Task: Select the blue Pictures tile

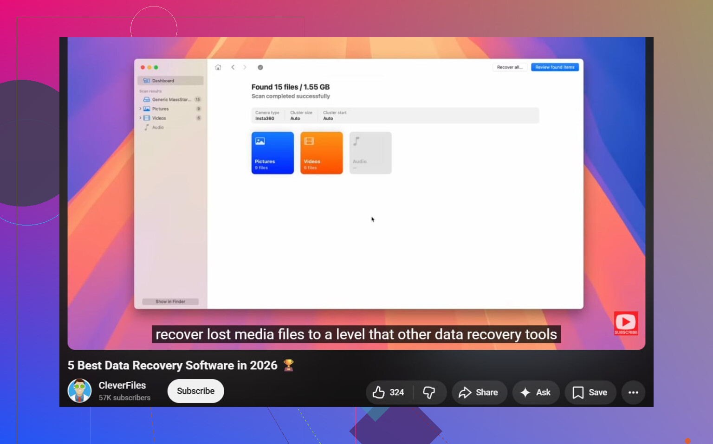Action: 272,153
